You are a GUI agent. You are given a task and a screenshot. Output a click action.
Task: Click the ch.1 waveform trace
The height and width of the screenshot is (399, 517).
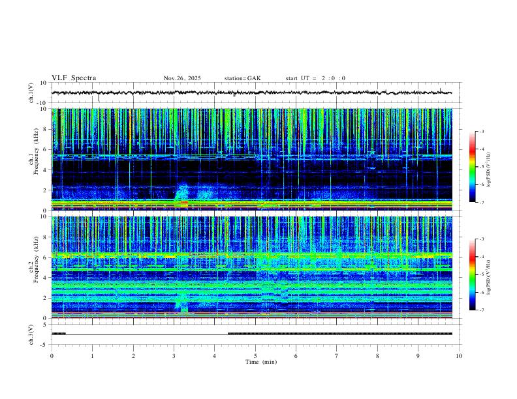tap(251, 93)
